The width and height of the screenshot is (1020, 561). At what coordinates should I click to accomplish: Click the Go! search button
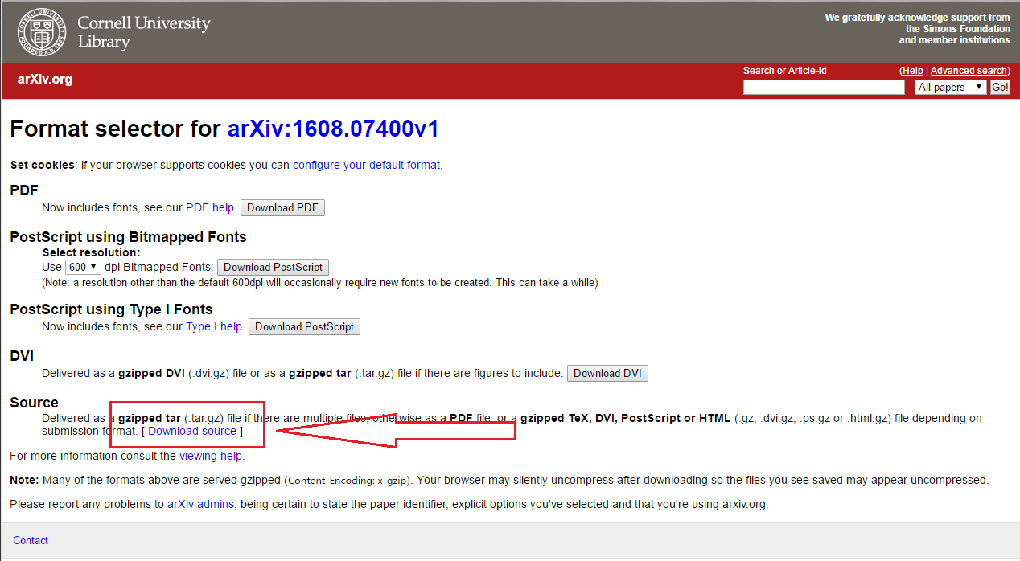point(1000,87)
